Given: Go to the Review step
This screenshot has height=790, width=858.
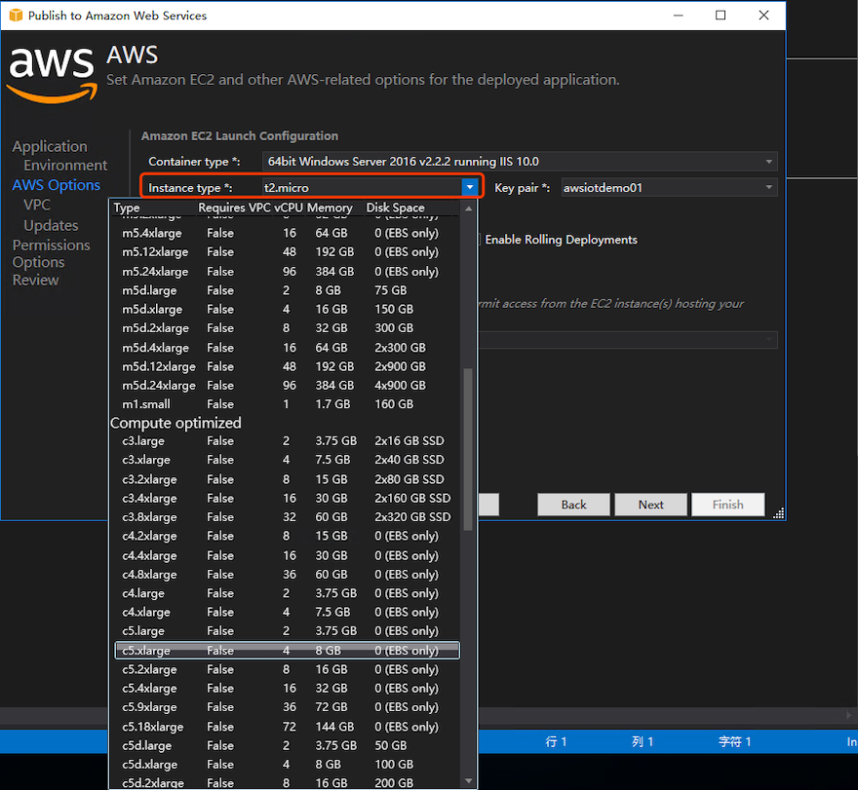Looking at the screenshot, I should 35,280.
